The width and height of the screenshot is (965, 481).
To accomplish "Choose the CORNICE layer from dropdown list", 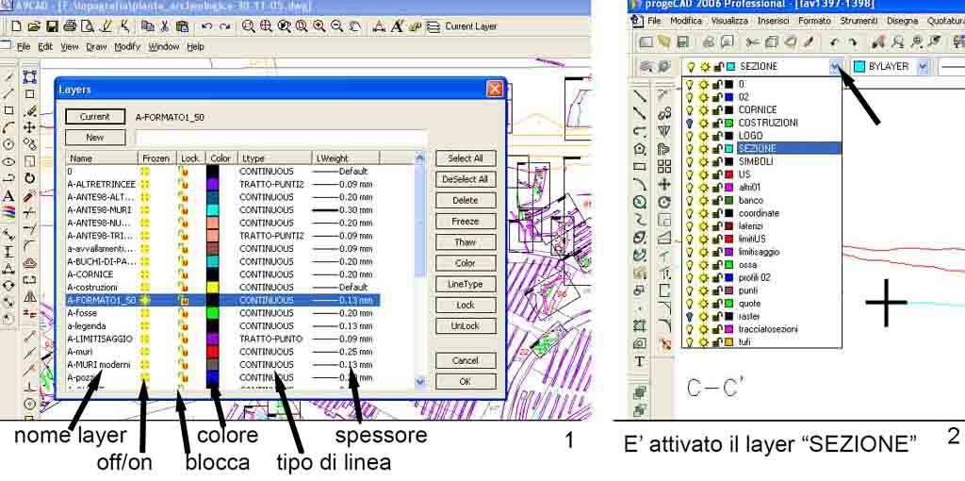I will [757, 109].
